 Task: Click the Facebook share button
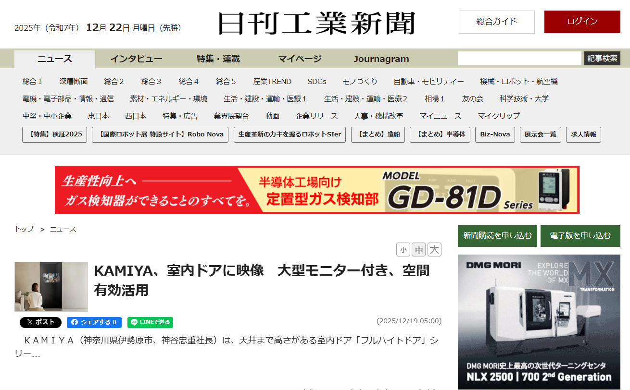pos(94,322)
